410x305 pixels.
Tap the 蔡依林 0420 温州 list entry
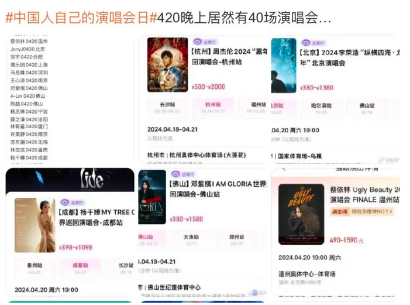coord(29,42)
